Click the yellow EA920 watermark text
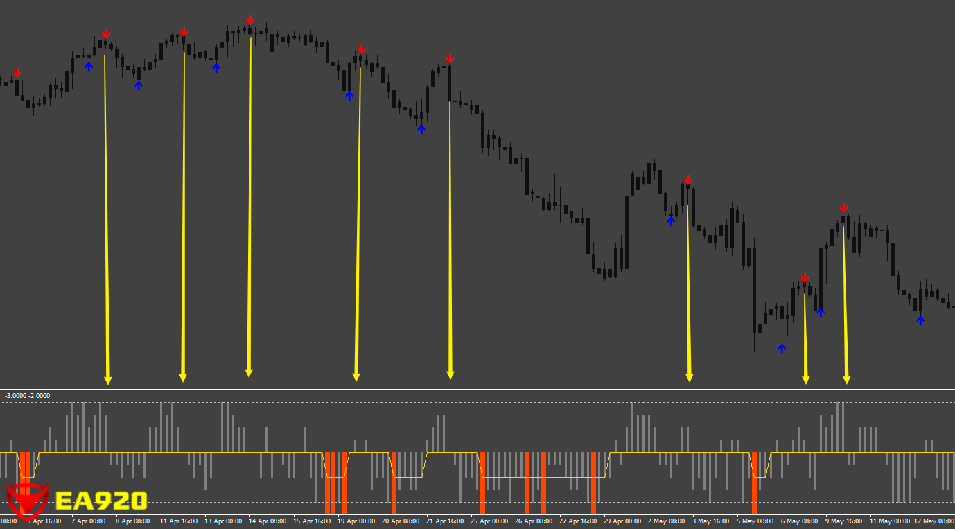Screen dimensions: 955x529 [x=101, y=501]
